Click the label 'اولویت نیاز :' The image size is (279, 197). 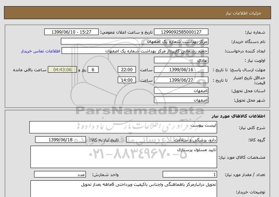(x=255, y=60)
